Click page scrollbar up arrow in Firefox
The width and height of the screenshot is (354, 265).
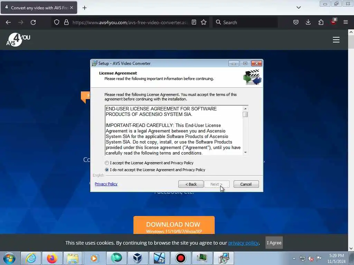[351, 32]
